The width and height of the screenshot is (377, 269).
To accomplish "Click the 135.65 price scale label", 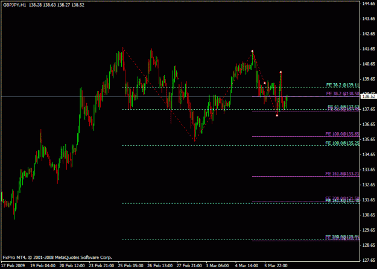I will coord(369,139).
